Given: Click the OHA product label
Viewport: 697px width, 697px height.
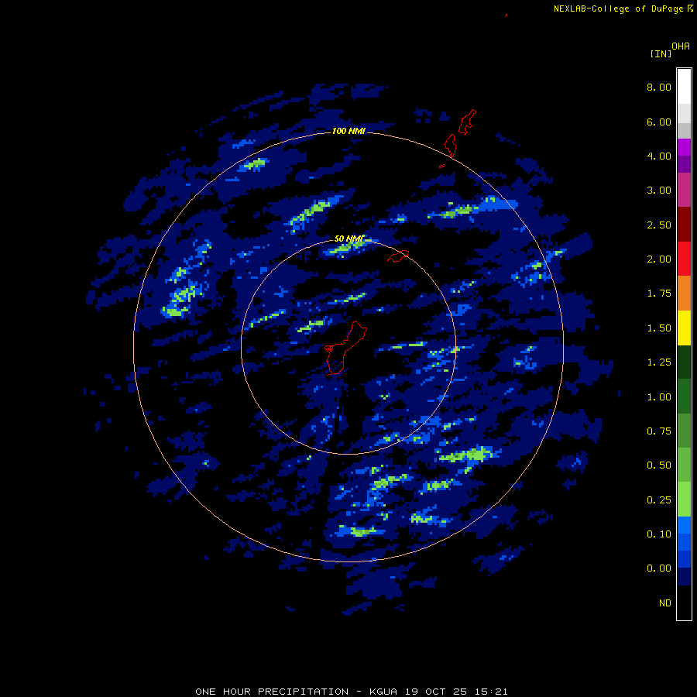Looking at the screenshot, I should click(681, 46).
